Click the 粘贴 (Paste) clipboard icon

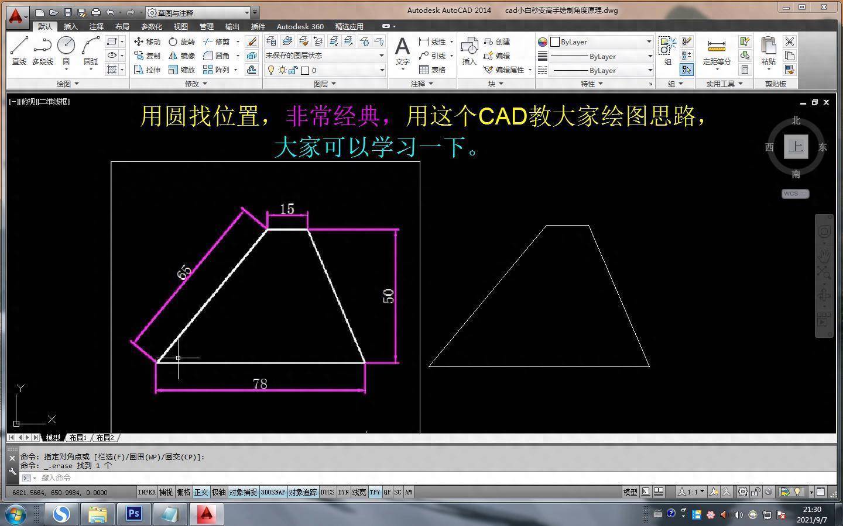pos(768,50)
